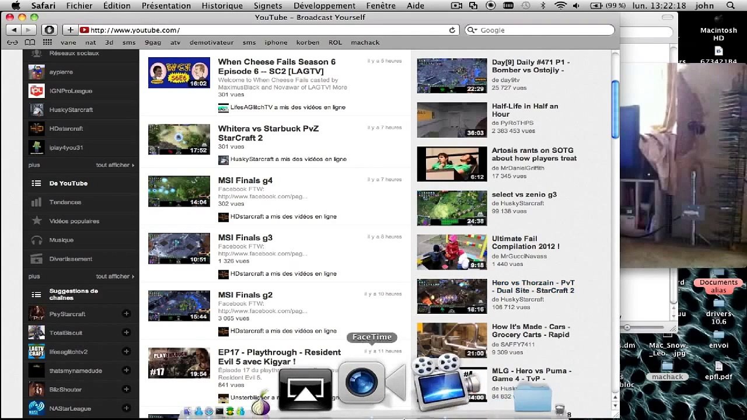This screenshot has width=747, height=420.
Task: Open the Édition menu
Action: point(117,6)
